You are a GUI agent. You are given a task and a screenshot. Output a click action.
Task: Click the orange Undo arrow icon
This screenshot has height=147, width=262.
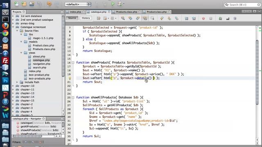(x=49, y=4)
